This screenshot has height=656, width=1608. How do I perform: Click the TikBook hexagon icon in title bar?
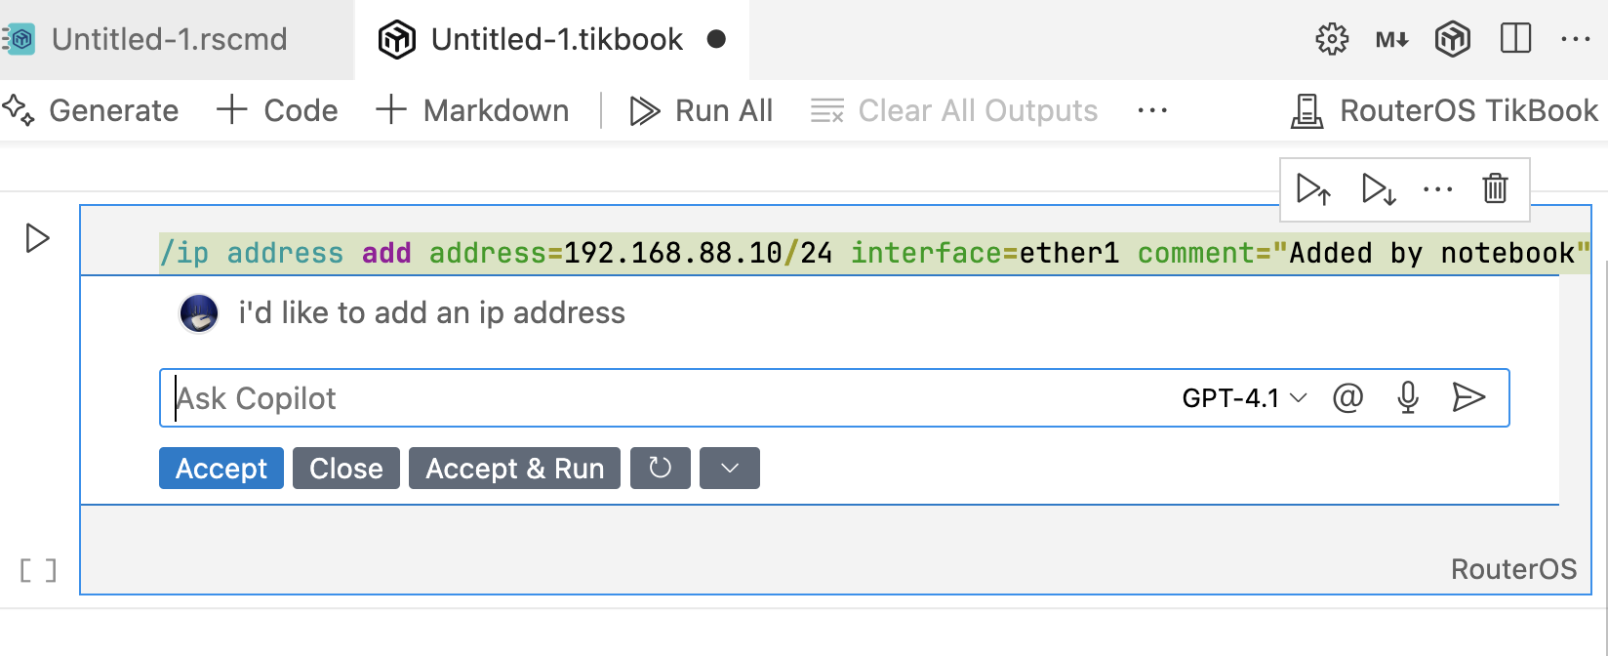pyautogui.click(x=1453, y=39)
